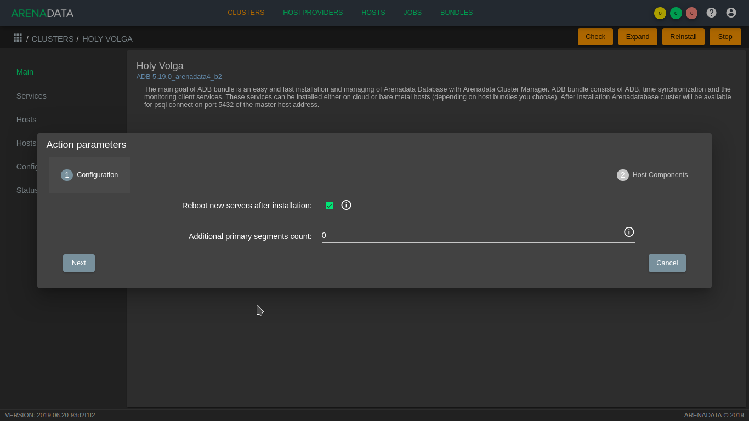Click the Additional primary segments count field
Screen dimensions: 749x421
click(472, 235)
